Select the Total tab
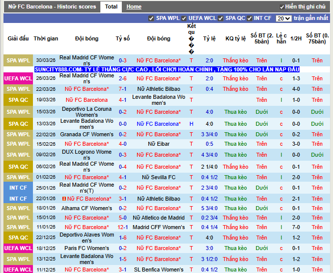Viewport: 333px width, 273px height. point(111,7)
